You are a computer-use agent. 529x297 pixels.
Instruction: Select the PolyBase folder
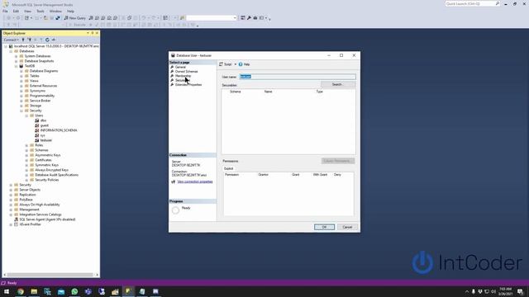tap(26, 200)
